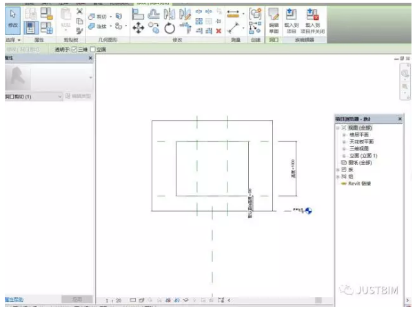Screen dimensions: 417x313
Task: Select Mirror - Draw Axis tool
Action: click(185, 14)
